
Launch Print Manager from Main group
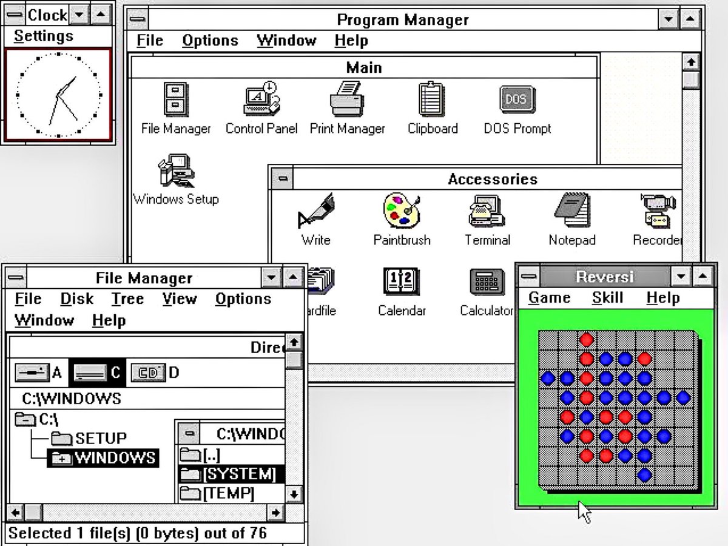[x=347, y=99]
